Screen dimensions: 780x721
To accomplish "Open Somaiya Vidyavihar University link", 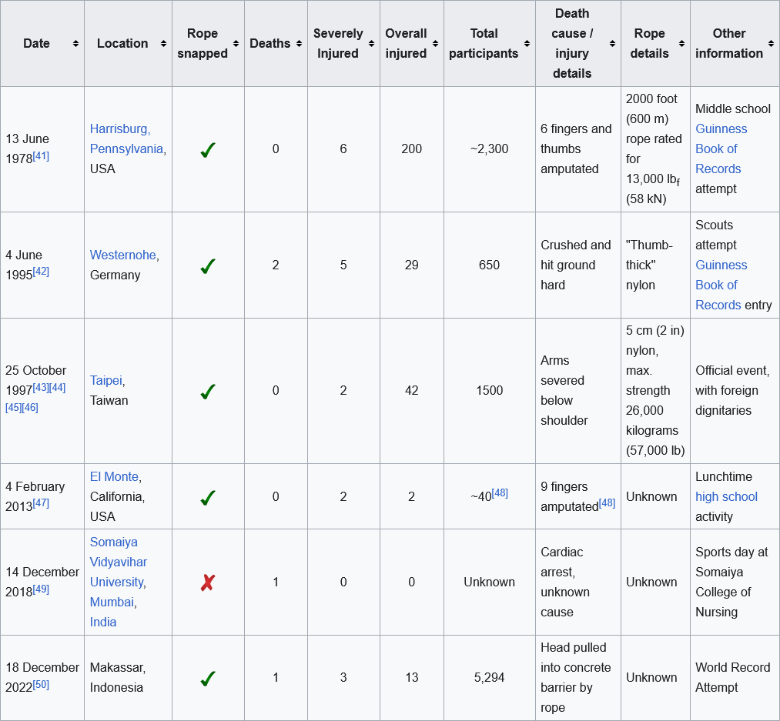I will [x=119, y=562].
